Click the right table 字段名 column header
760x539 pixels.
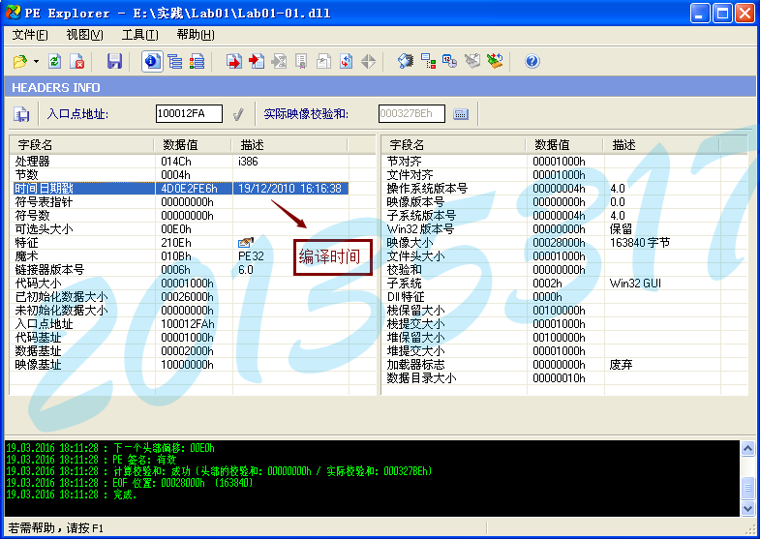[x=453, y=145]
